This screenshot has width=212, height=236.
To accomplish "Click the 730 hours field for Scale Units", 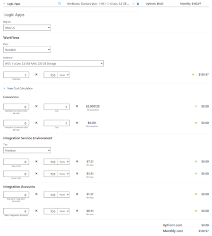I will pyautogui.click(x=51, y=174).
